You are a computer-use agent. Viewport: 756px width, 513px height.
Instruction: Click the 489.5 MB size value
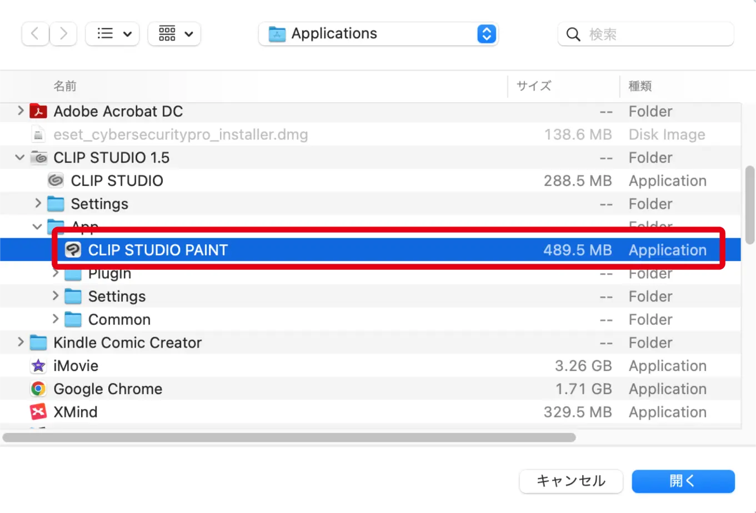click(x=578, y=250)
